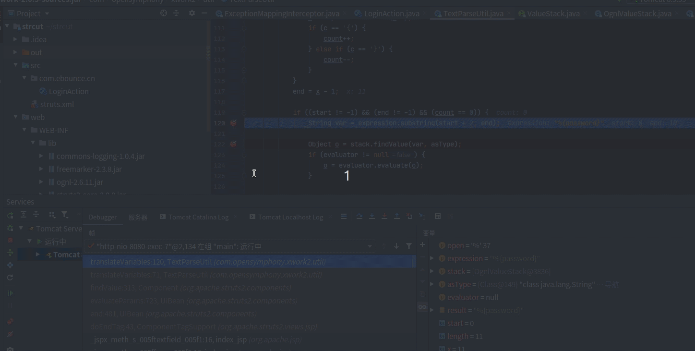Click the Step Out debugger icon
695x351 pixels.
click(397, 217)
